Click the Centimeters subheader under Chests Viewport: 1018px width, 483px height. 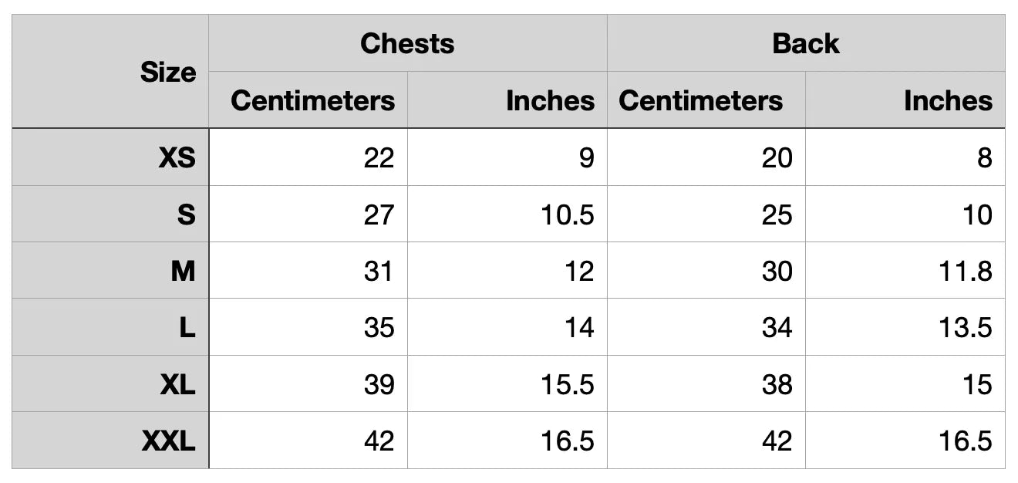312,100
